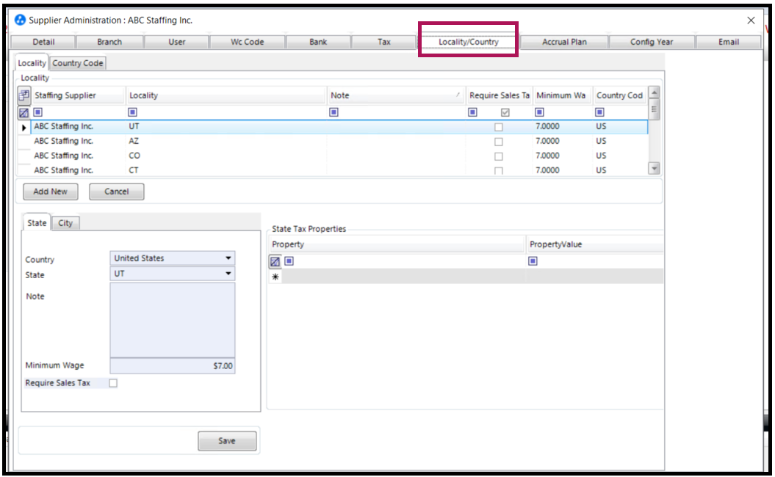Image resolution: width=775 pixels, height=477 pixels.
Task: Check Require Sales Tax for the UT row
Action: (498, 126)
